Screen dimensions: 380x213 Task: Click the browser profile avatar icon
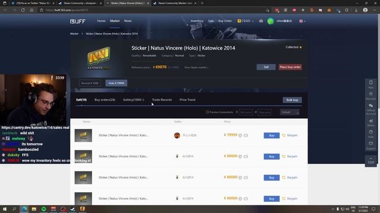click(x=366, y=10)
